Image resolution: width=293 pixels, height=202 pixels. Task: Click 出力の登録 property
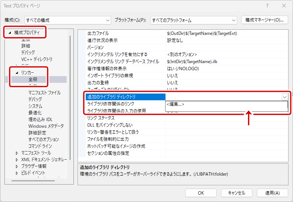tap(98, 83)
